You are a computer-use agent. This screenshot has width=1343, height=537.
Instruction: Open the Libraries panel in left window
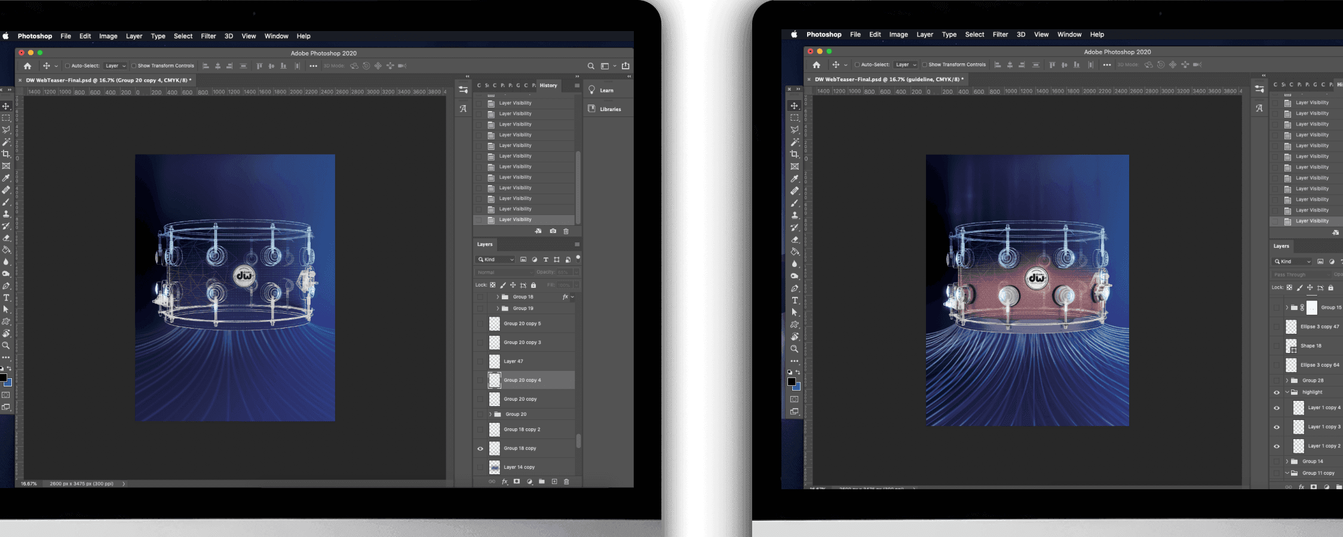(608, 109)
